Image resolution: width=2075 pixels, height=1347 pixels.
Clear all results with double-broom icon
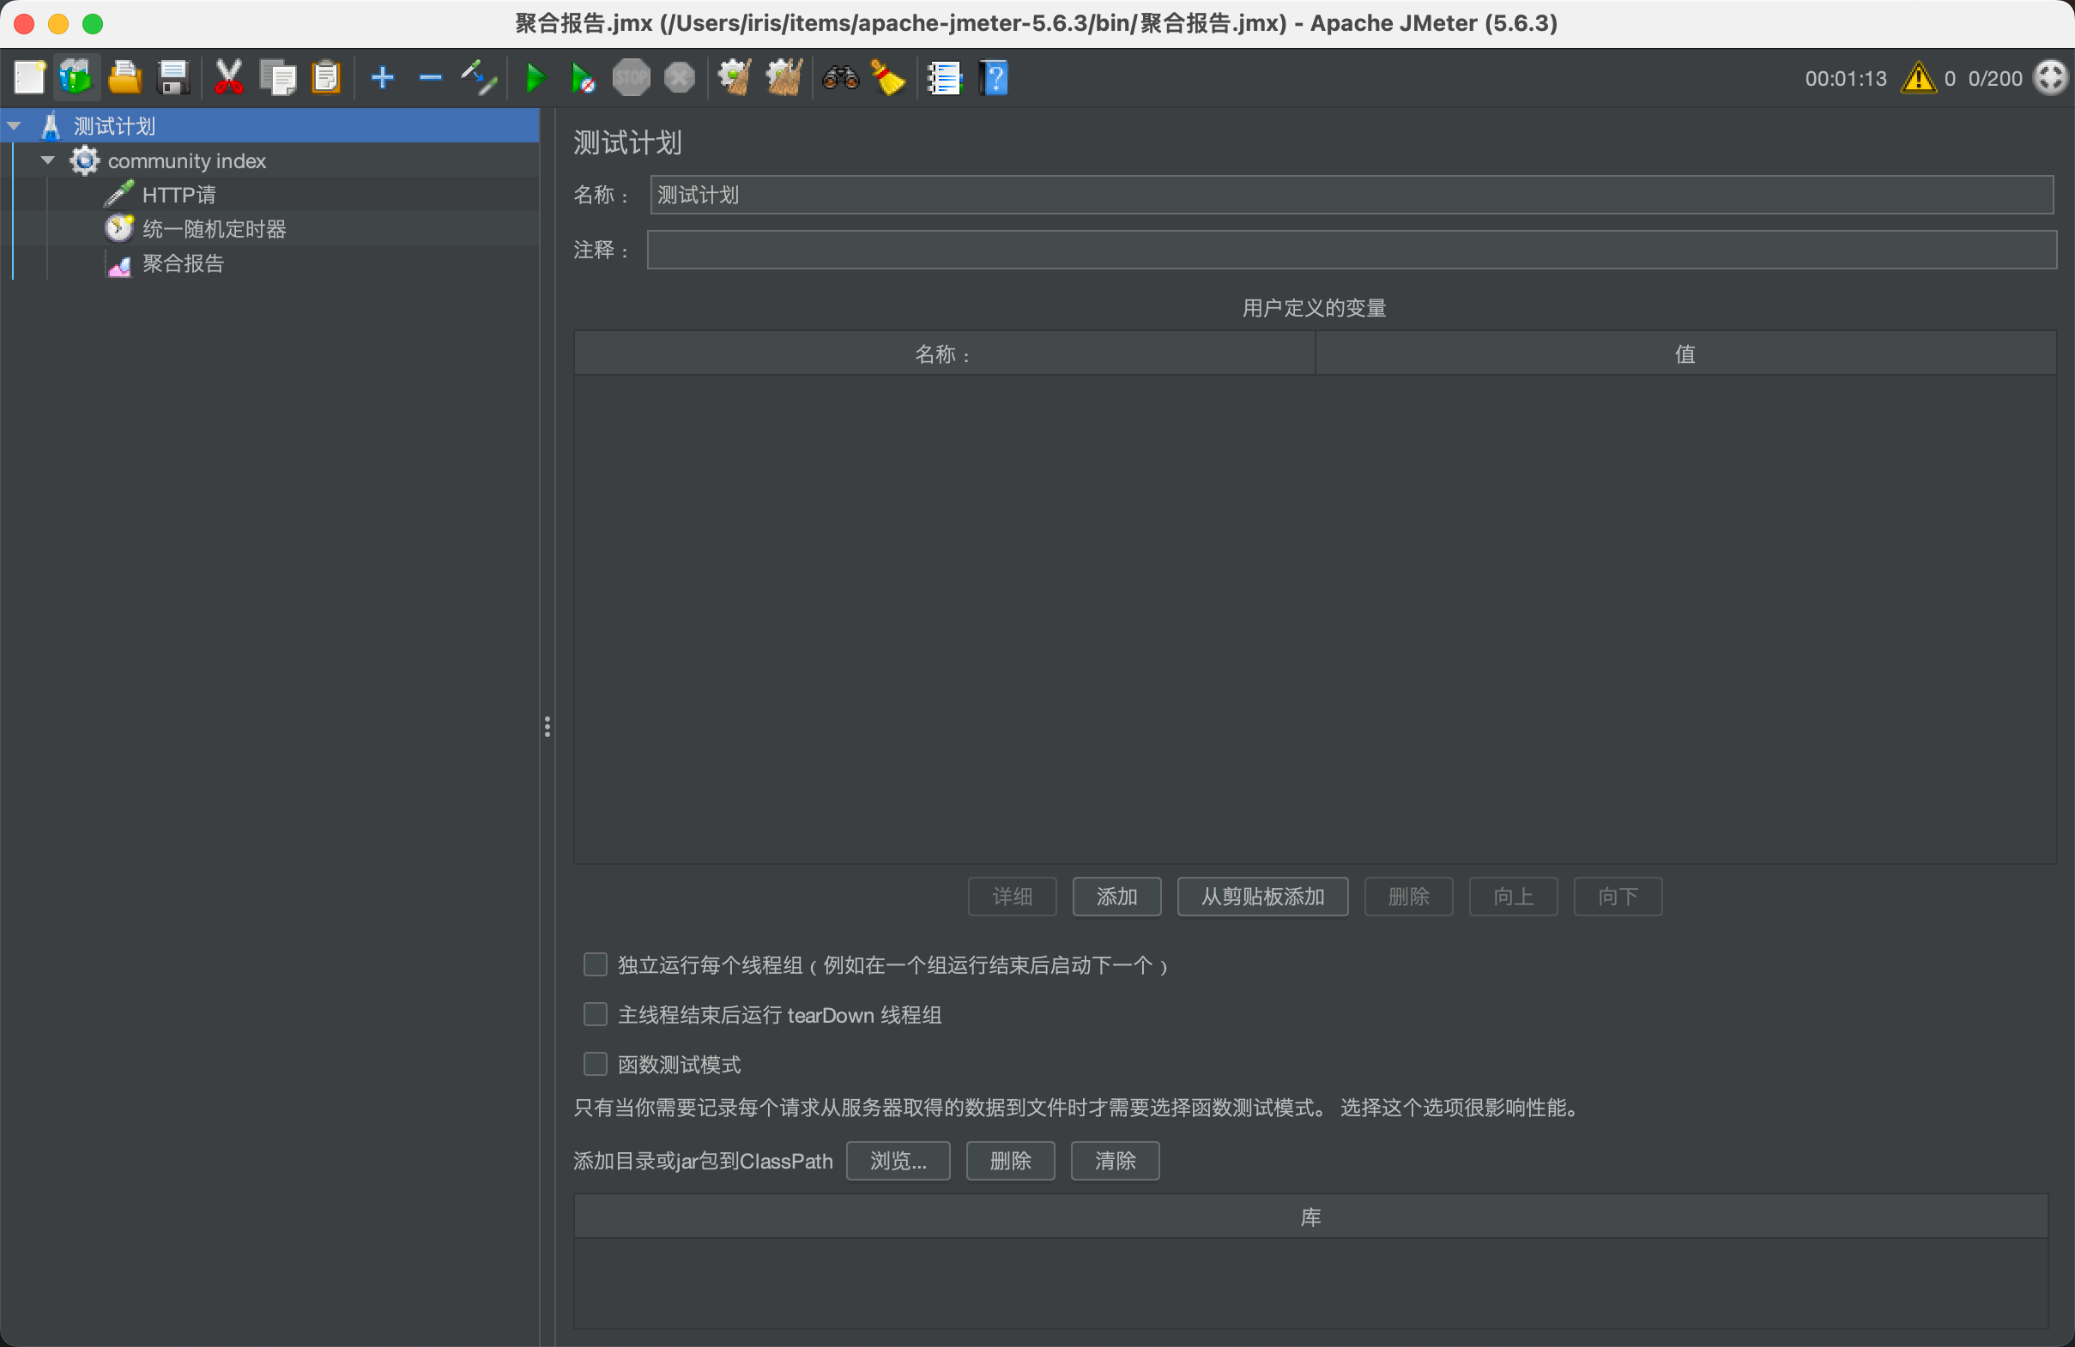(x=783, y=77)
